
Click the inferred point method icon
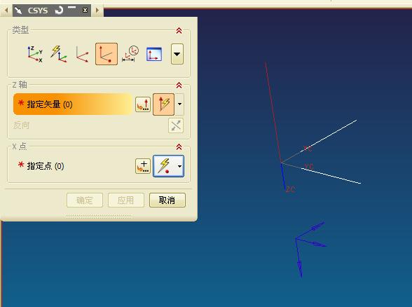click(165, 166)
